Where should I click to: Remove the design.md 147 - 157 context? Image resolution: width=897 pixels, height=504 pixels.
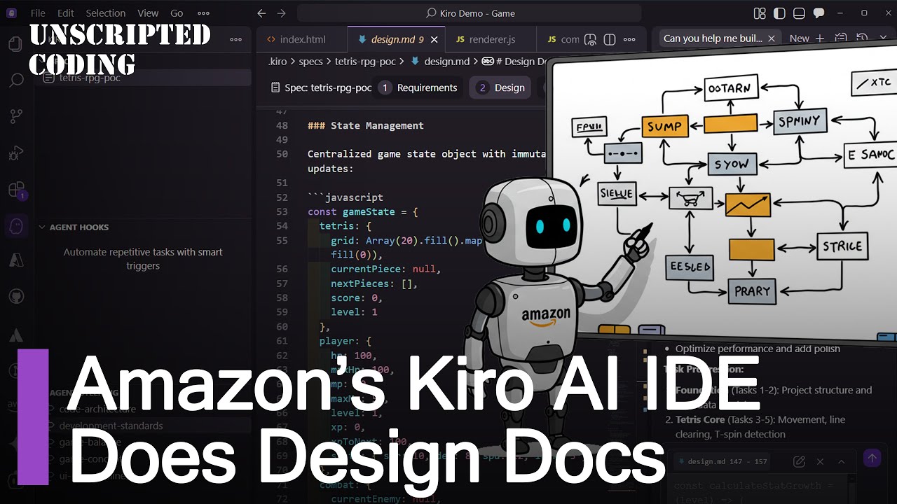pyautogui.click(x=820, y=461)
